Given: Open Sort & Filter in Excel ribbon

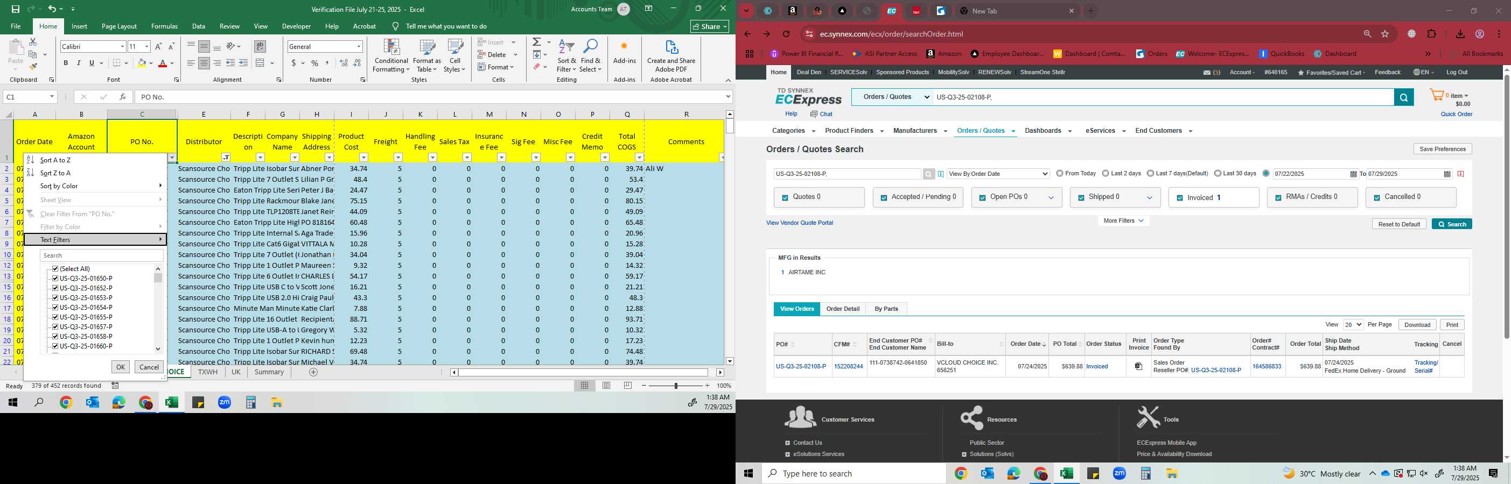Looking at the screenshot, I should click(566, 56).
